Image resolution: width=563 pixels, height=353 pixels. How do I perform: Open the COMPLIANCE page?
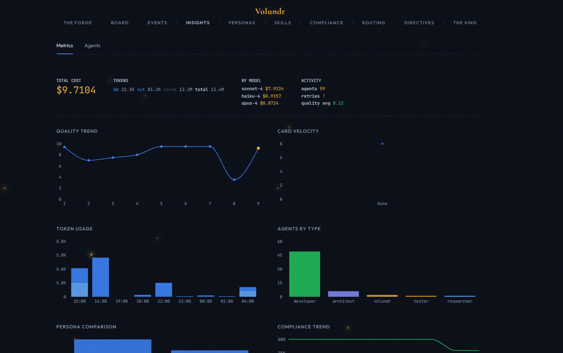point(327,23)
